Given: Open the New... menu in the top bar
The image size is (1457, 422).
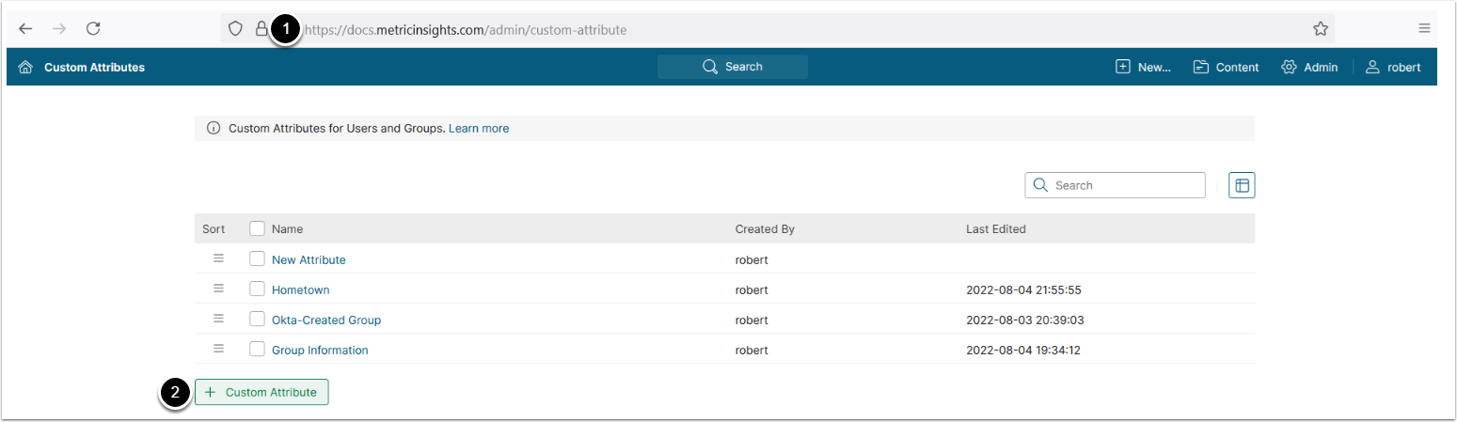Looking at the screenshot, I should click(1143, 67).
